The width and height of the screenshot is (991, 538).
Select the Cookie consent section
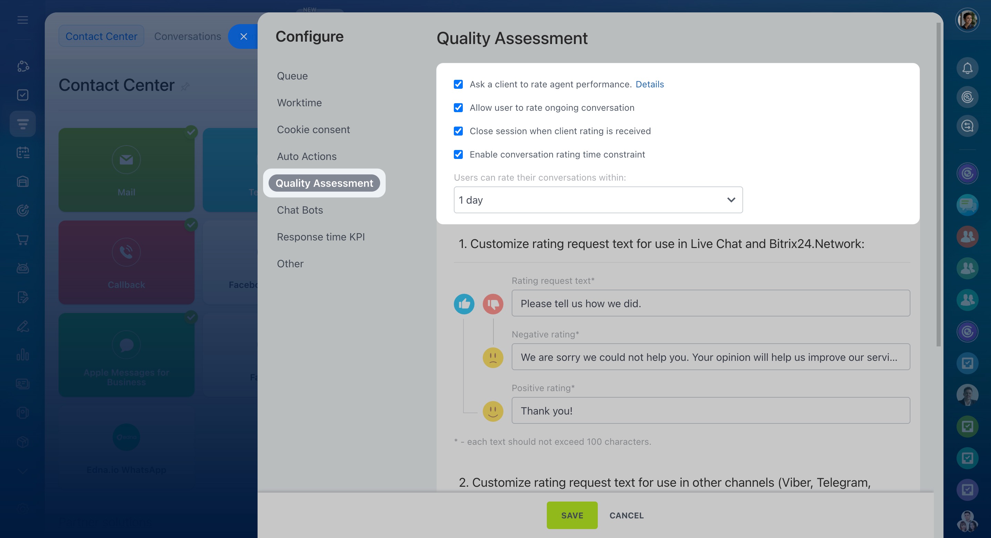tap(313, 130)
